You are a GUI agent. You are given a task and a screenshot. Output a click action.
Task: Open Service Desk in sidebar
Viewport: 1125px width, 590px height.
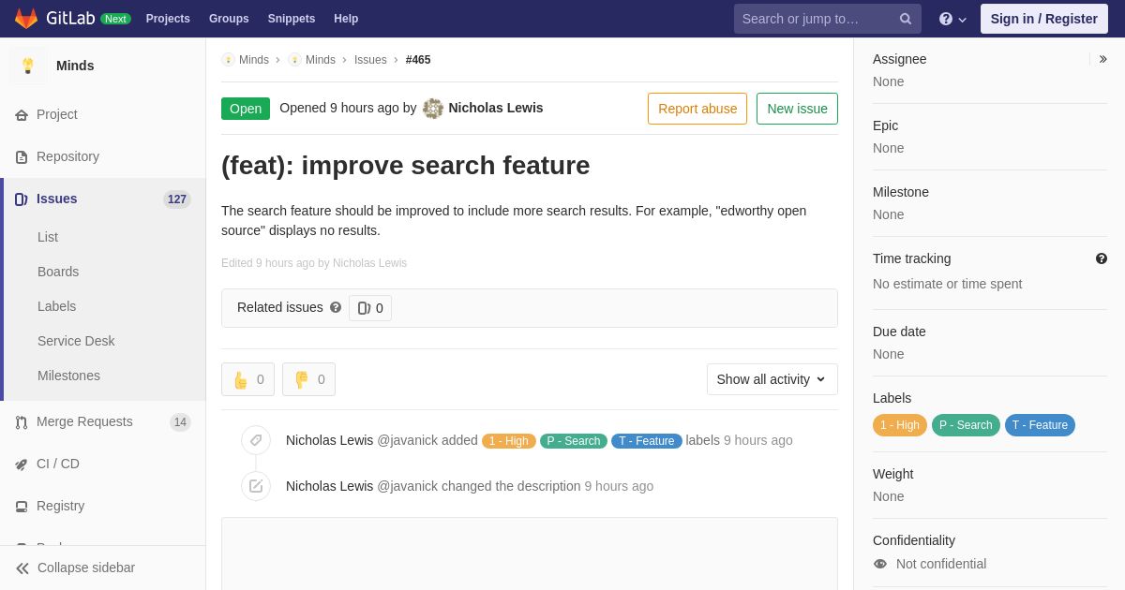coord(76,341)
